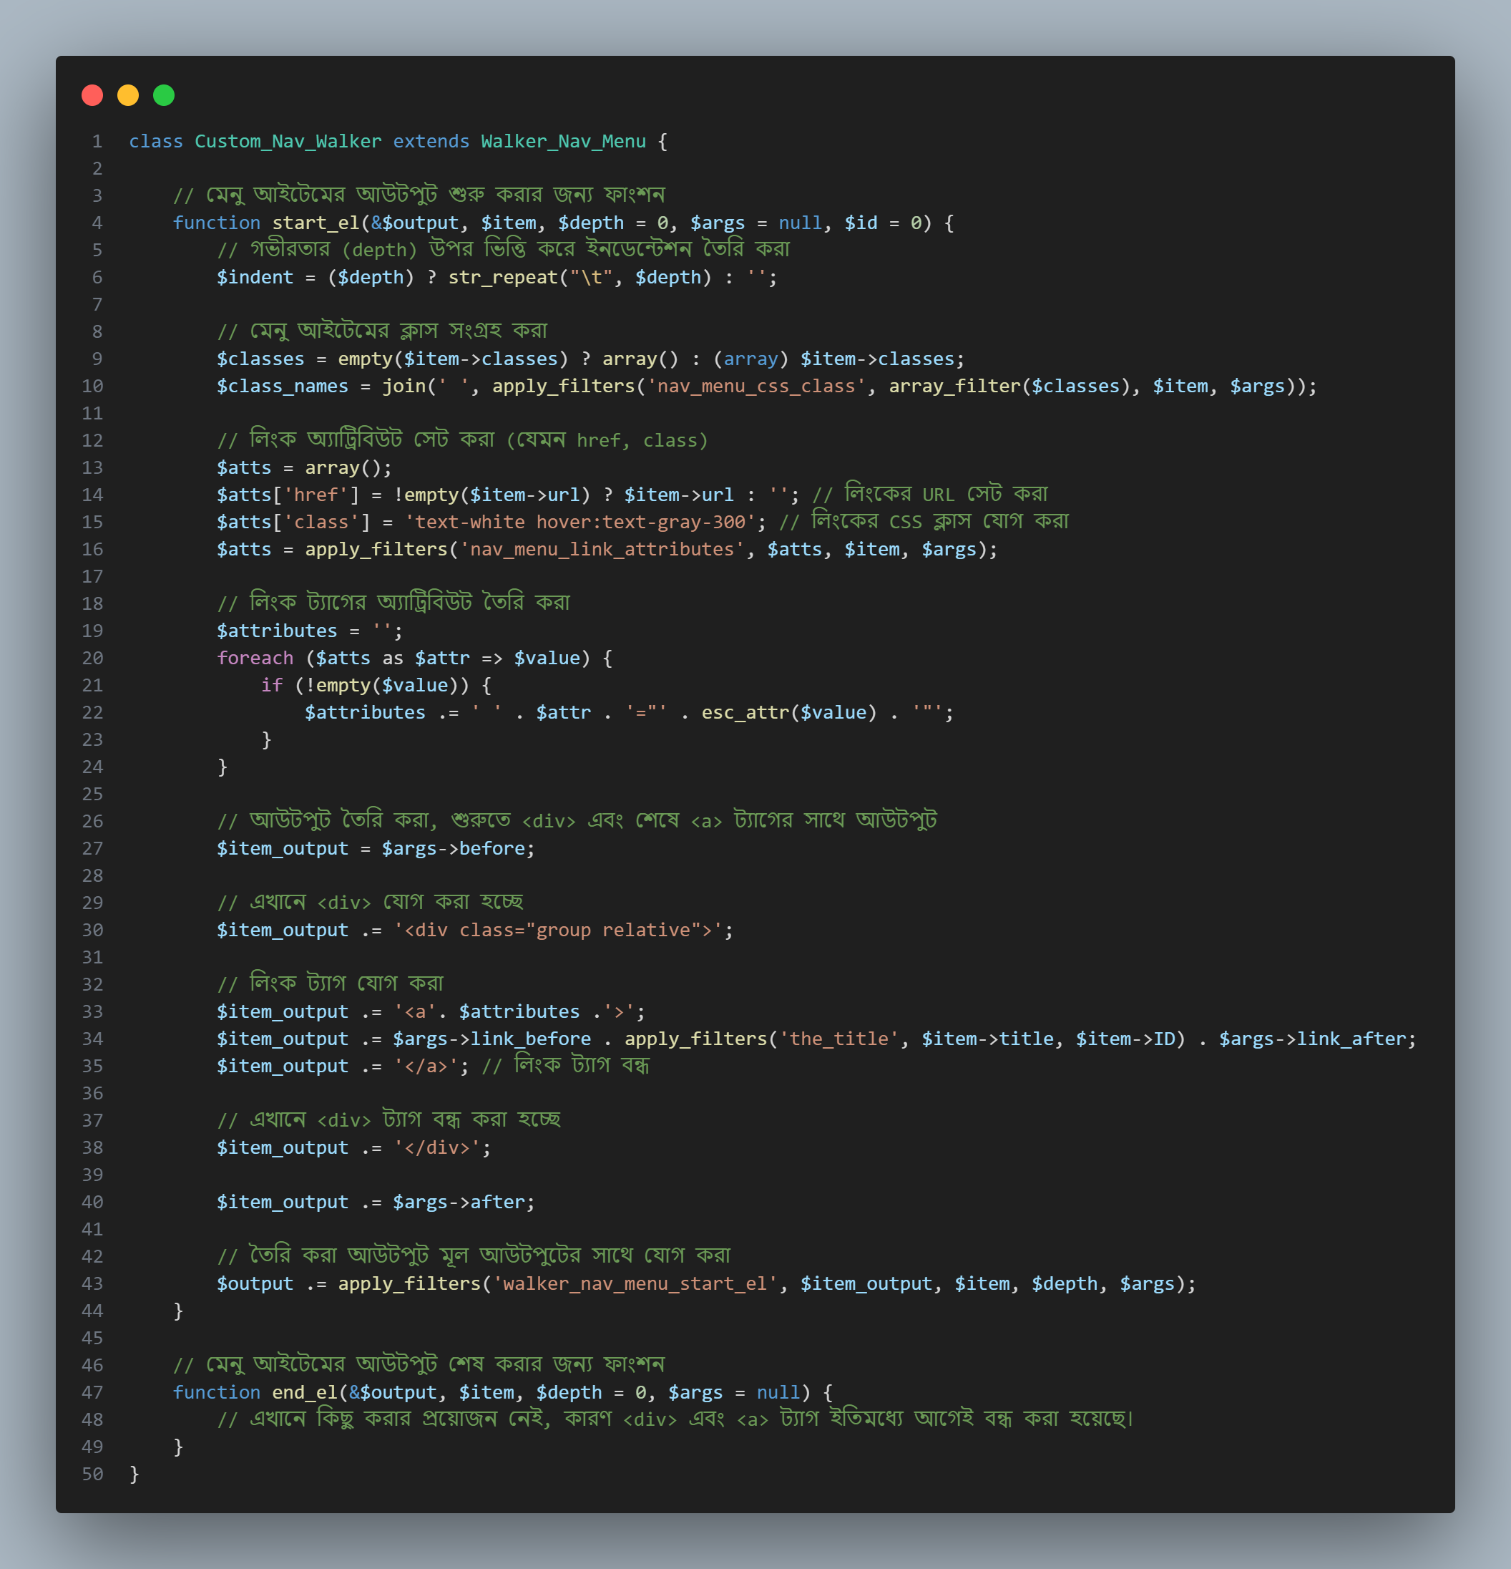Click the Custom_Nav_Walker class name
Screen dimensions: 1511x1569
[x=288, y=142]
